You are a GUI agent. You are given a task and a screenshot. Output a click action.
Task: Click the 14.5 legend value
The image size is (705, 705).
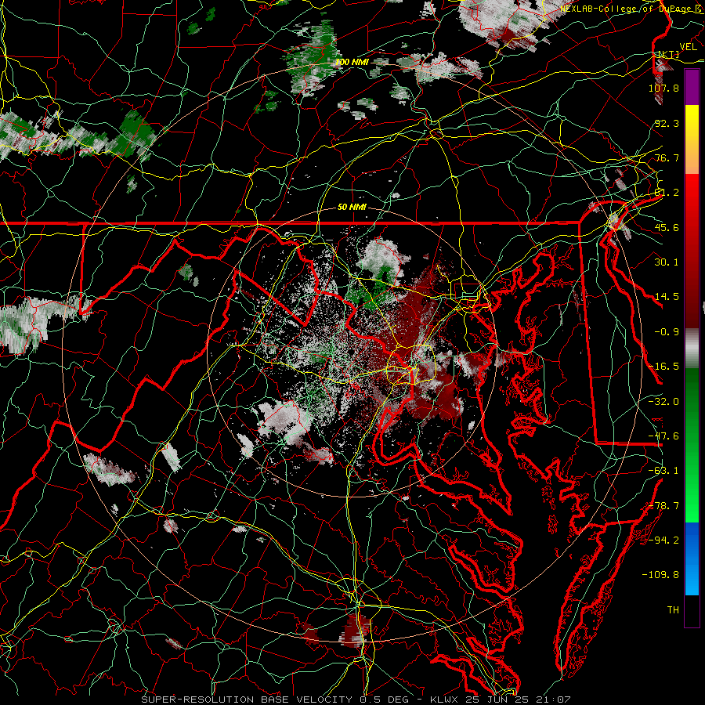click(x=667, y=297)
